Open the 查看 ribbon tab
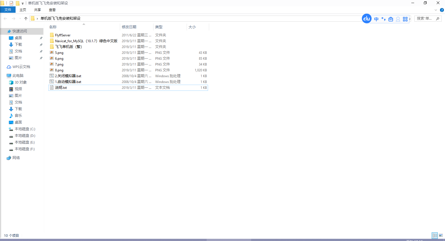Image resolution: width=445 pixels, height=241 pixels. pos(52,10)
